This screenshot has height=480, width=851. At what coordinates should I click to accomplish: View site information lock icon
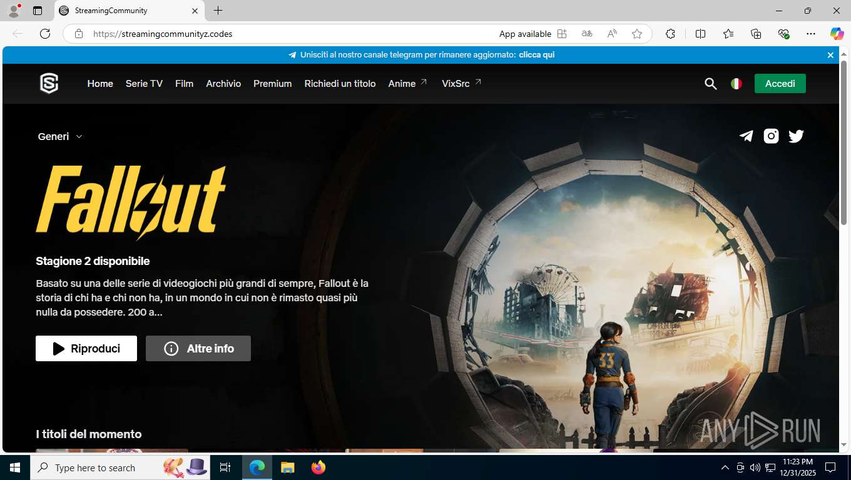[78, 34]
